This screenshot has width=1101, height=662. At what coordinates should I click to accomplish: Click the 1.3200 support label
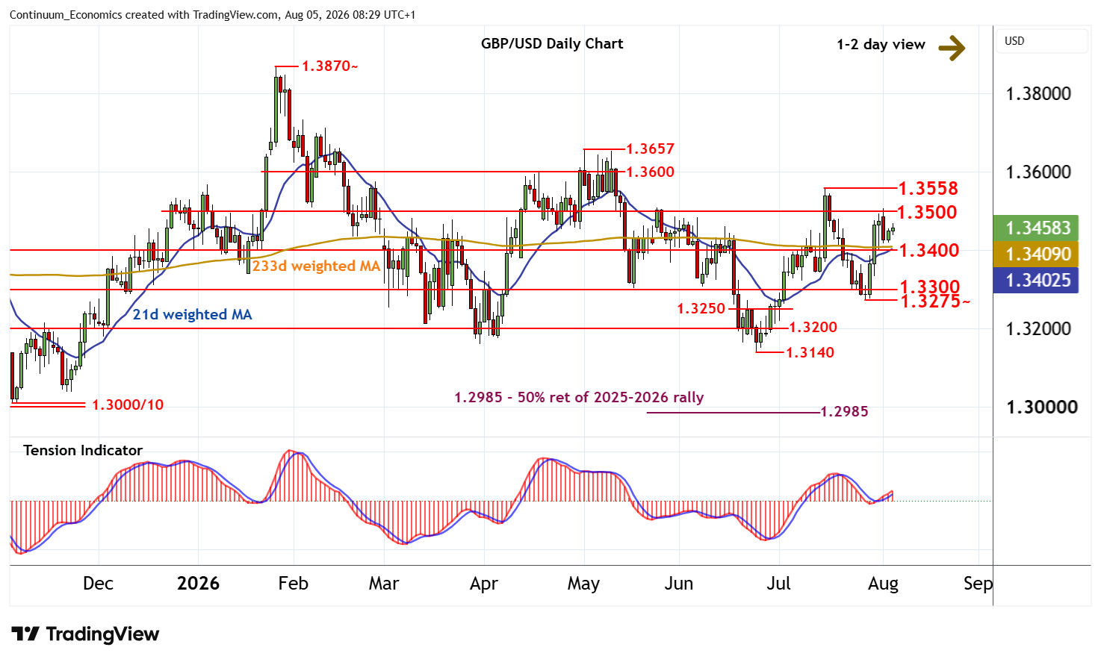click(813, 327)
